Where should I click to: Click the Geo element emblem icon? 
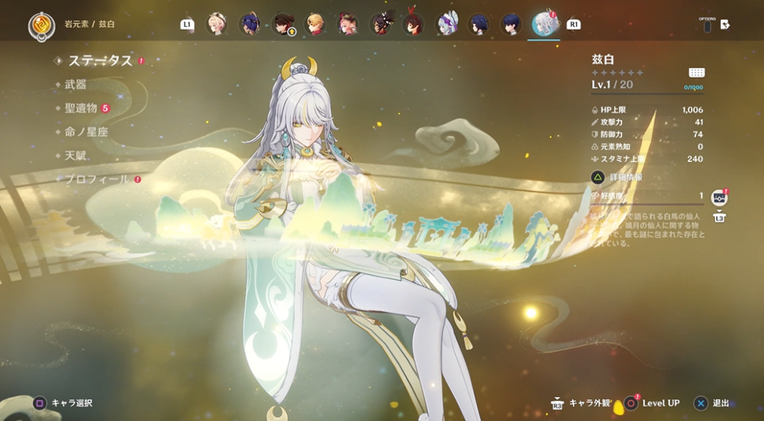click(41, 26)
